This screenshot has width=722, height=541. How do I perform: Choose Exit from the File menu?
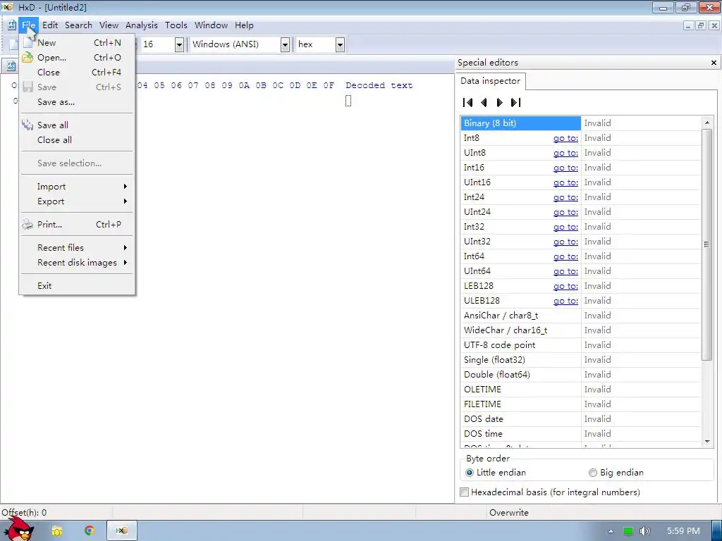pyautogui.click(x=77, y=286)
